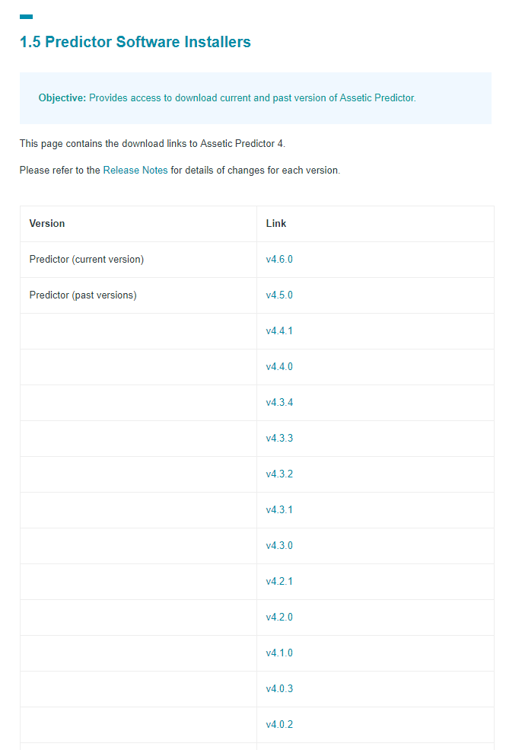Open the v4.0.3 installer link

(279, 689)
